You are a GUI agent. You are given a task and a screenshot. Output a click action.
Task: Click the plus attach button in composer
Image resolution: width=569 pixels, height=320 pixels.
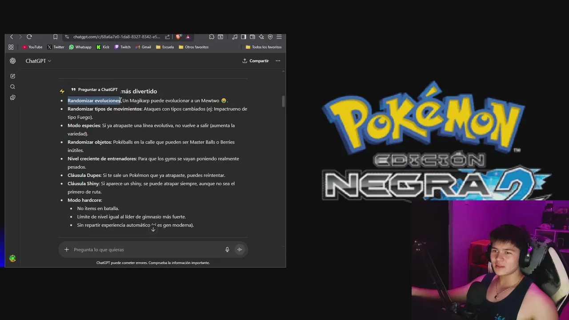coord(67,250)
